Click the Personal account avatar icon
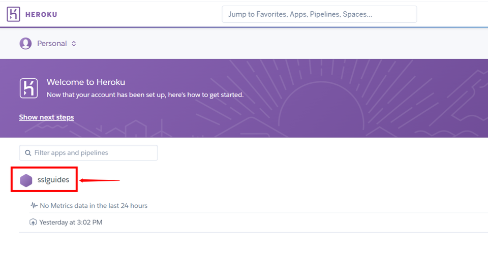This screenshot has width=488, height=253. pyautogui.click(x=25, y=44)
